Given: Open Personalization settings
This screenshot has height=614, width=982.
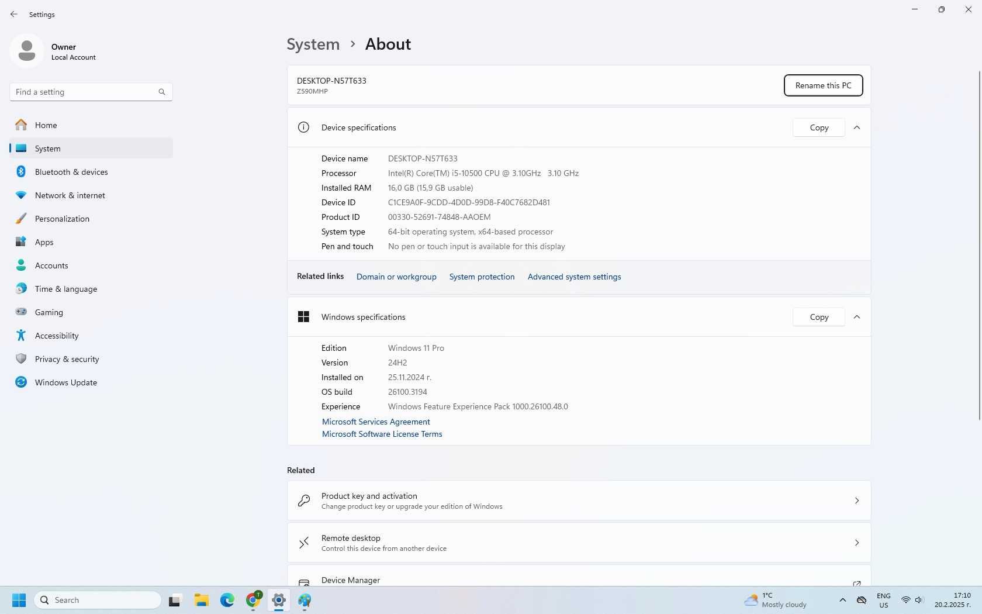Looking at the screenshot, I should [91, 219].
